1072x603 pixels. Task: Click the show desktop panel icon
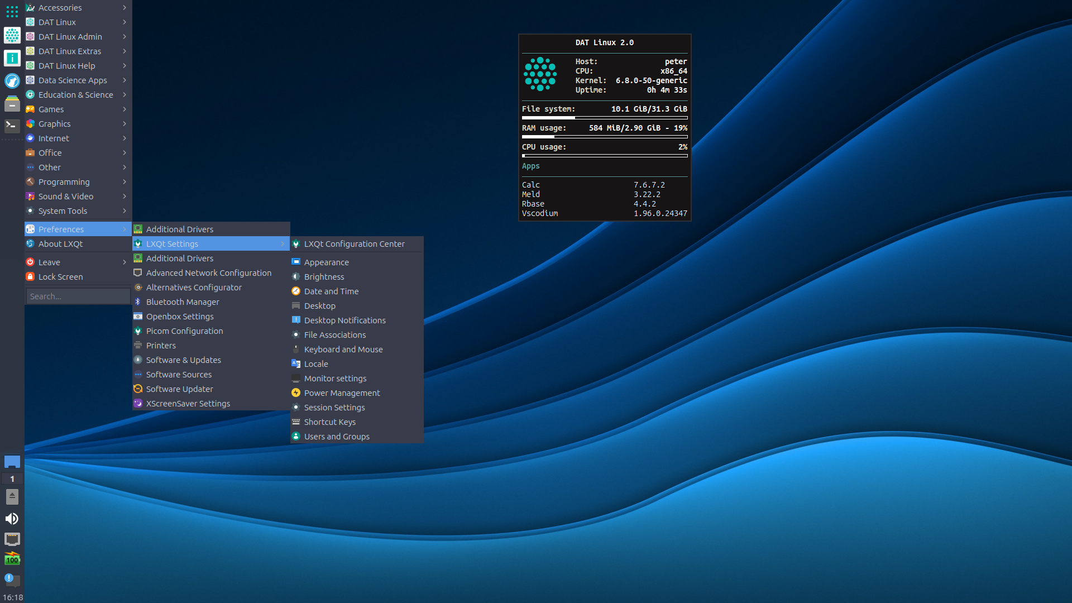[x=12, y=462]
